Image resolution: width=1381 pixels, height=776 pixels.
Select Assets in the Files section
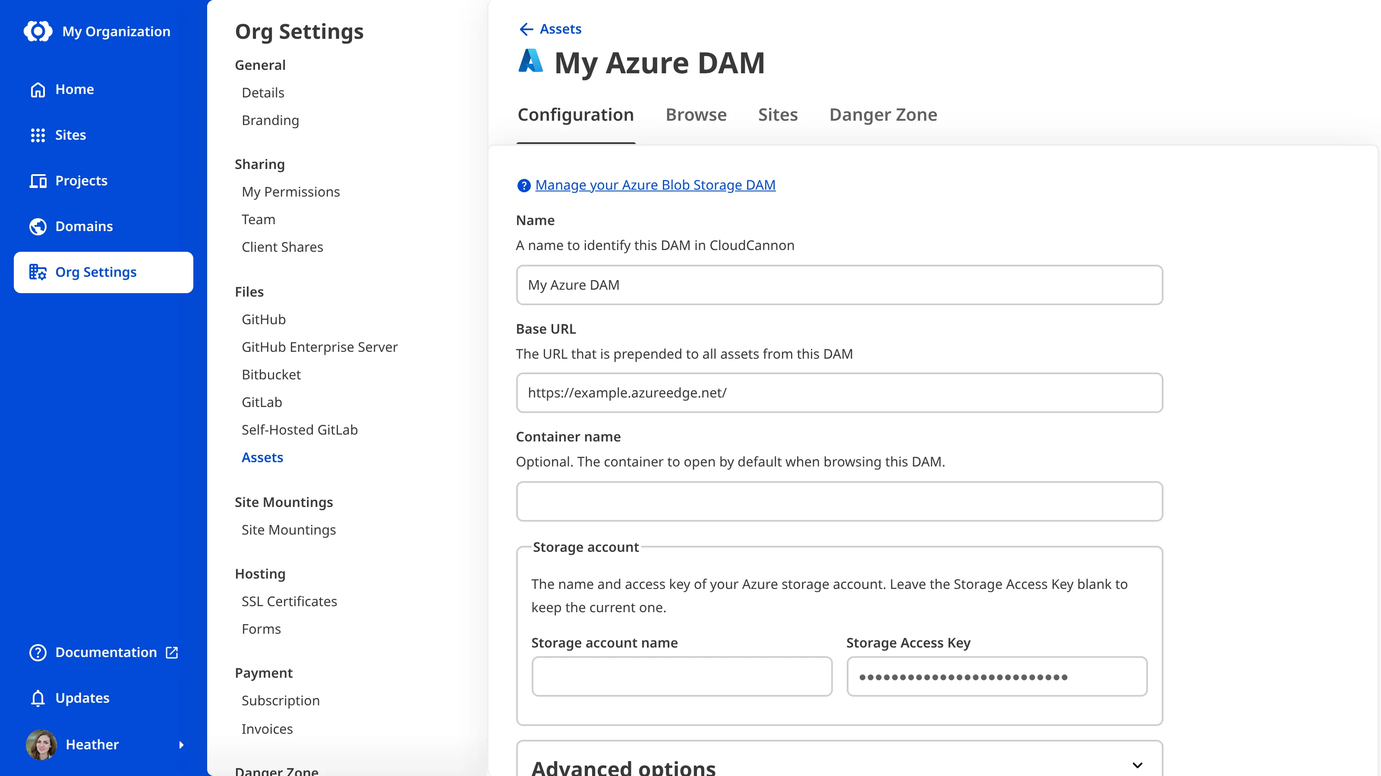pyautogui.click(x=262, y=457)
